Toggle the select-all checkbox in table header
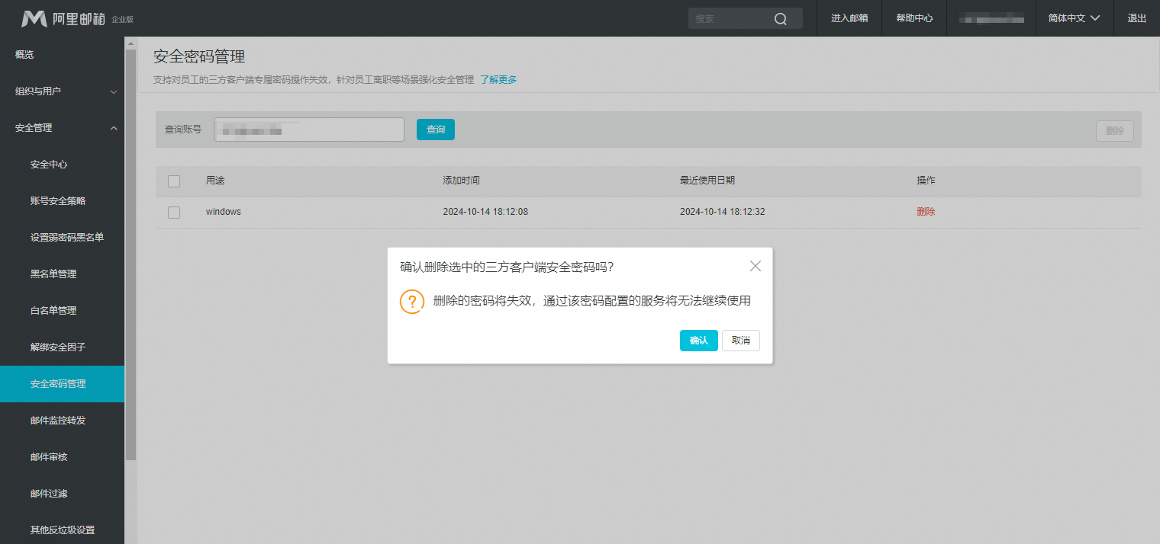The width and height of the screenshot is (1160, 544). coord(174,181)
